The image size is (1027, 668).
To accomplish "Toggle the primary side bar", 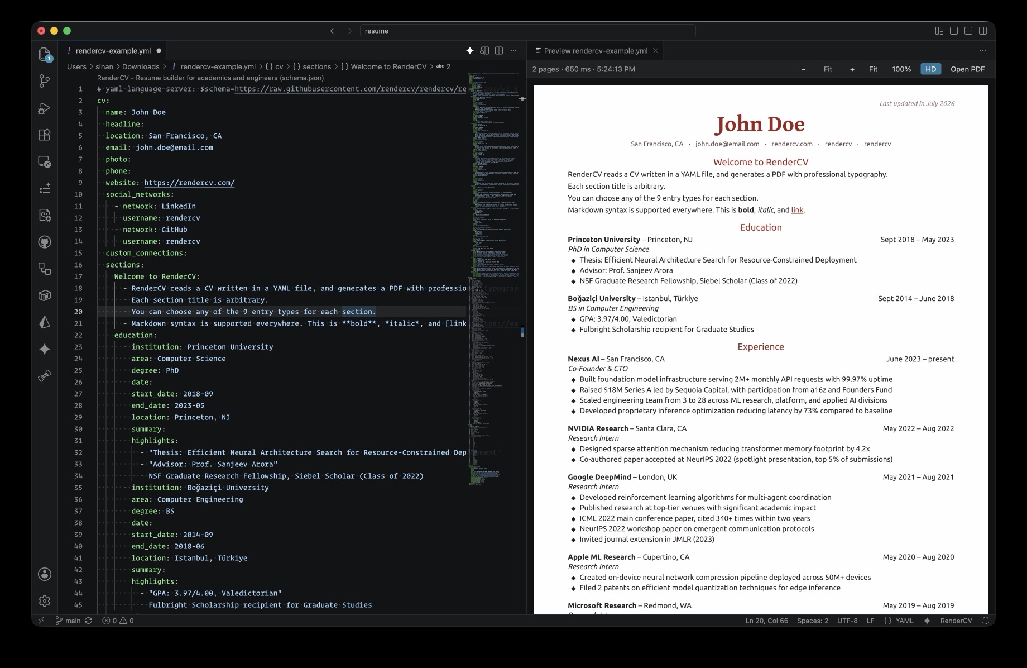I will point(954,31).
